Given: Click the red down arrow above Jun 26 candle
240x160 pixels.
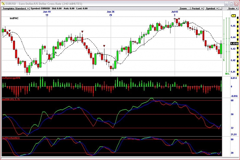Looking at the screenshot, I should (x=104, y=46).
